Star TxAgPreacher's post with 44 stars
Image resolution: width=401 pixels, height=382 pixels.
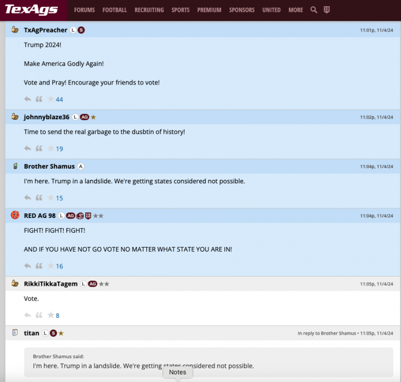click(50, 99)
